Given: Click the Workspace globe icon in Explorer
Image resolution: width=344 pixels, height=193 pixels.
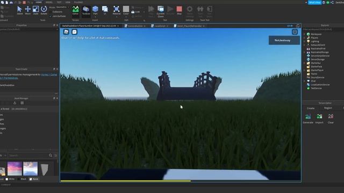Looking at the screenshot, I should coord(308,34).
